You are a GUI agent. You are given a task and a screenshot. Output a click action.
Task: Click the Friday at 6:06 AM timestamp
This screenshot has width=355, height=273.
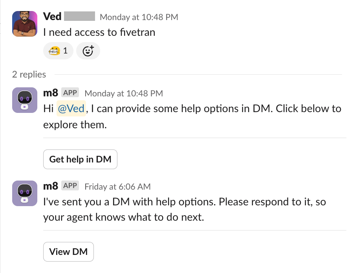117,186
